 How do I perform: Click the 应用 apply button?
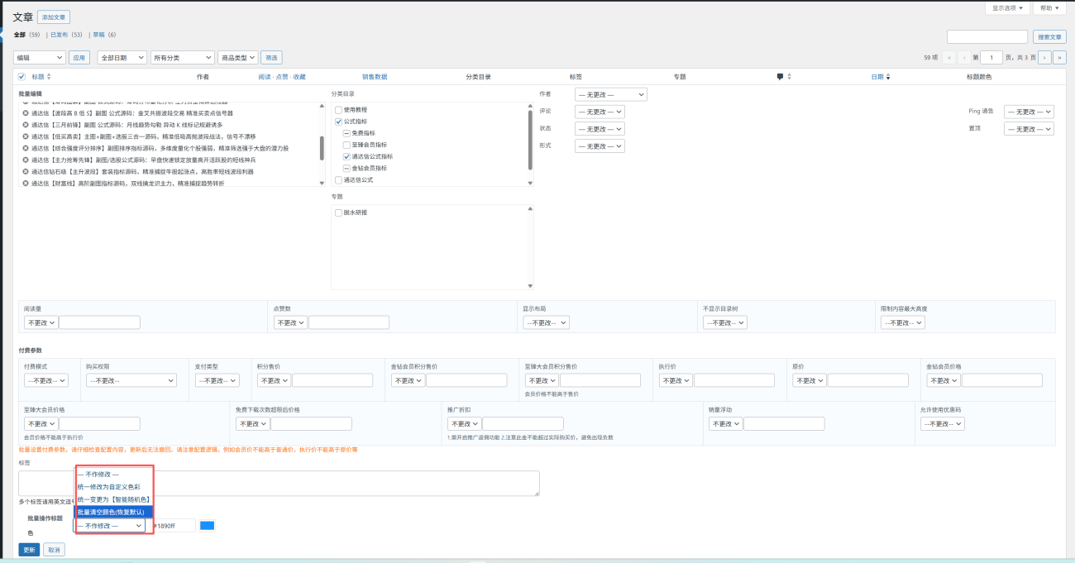(x=79, y=58)
